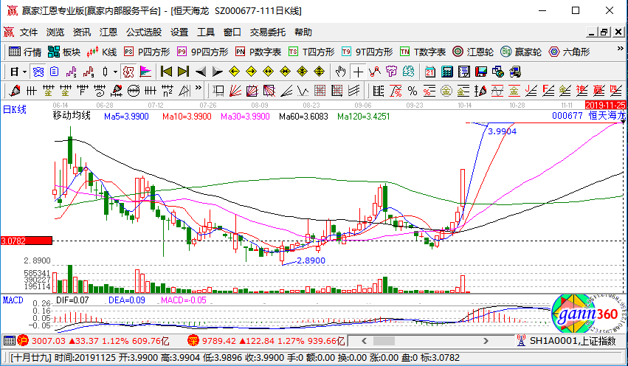The height and width of the screenshot is (366, 628).
Task: Open the 赢家轮 wheel tool
Action: point(521,52)
